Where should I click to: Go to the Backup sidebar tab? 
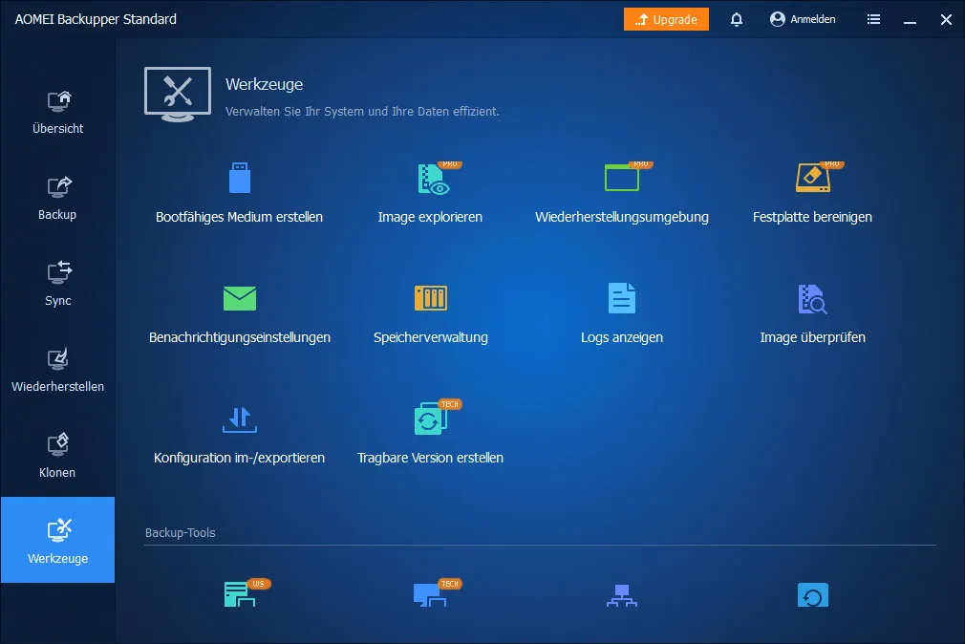(x=57, y=197)
